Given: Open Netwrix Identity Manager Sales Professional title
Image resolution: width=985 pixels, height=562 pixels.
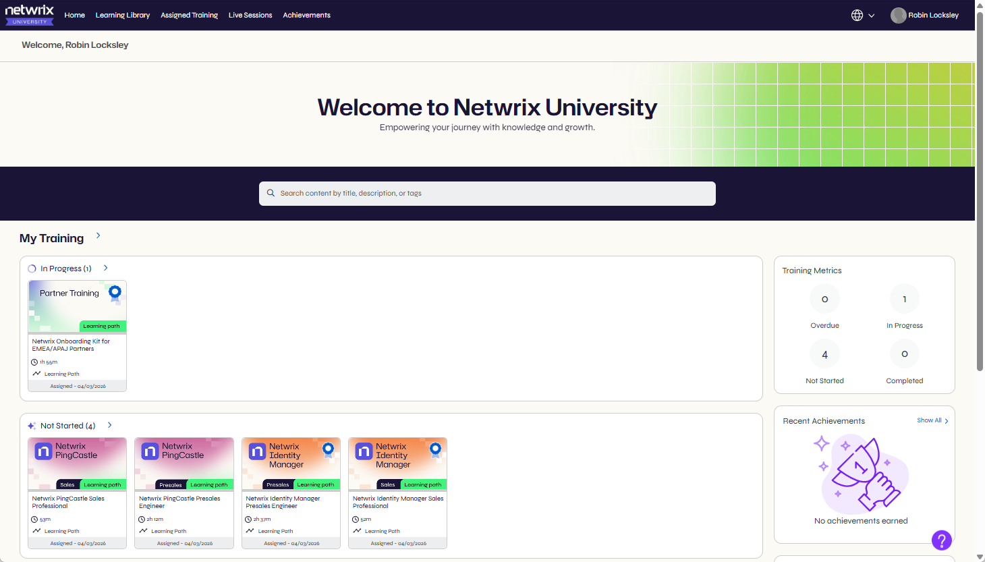Looking at the screenshot, I should [x=398, y=502].
